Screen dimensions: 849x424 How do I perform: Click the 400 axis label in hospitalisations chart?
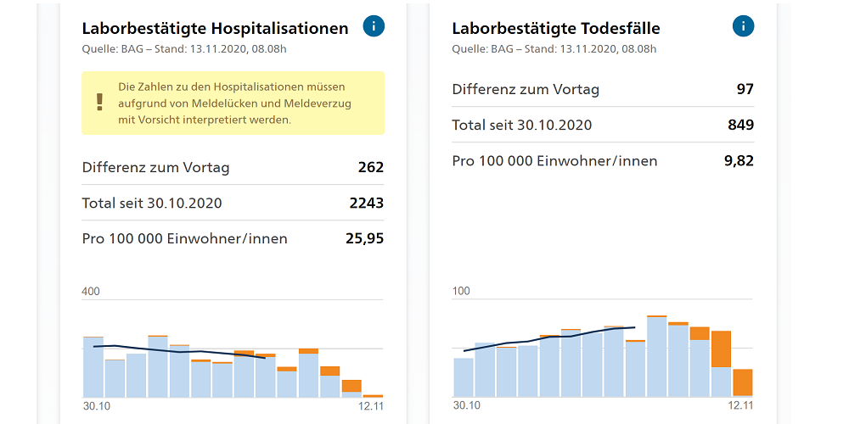[91, 292]
